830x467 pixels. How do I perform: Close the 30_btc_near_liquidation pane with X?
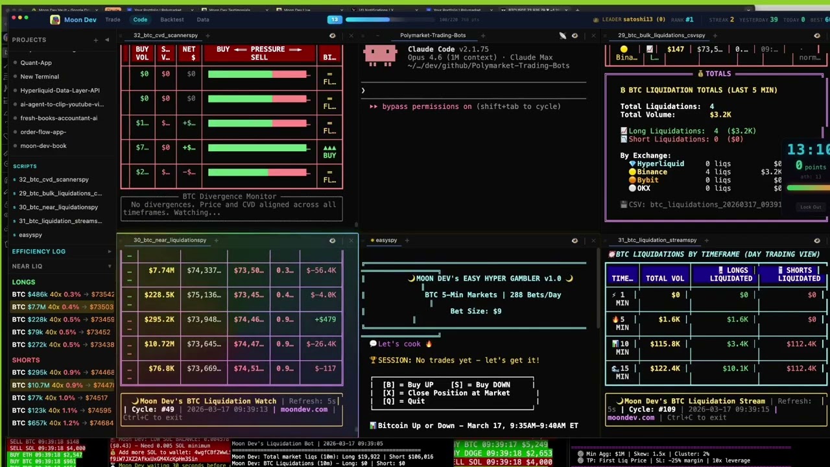click(351, 240)
